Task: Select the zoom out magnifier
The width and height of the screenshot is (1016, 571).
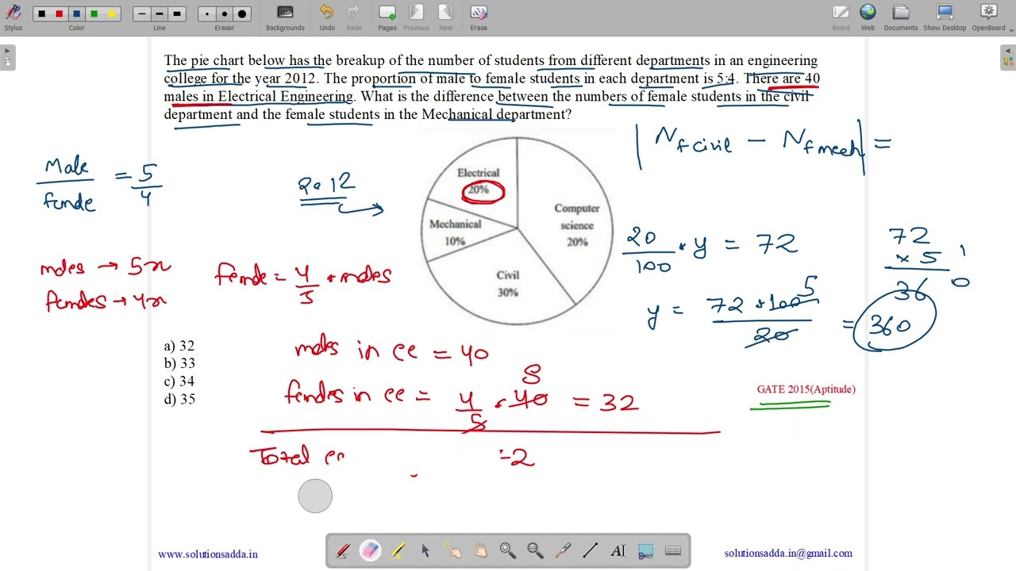Action: tap(535, 550)
